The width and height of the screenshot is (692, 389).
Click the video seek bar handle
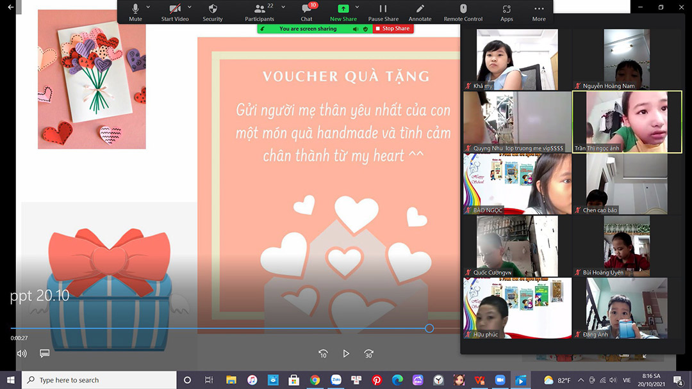[x=429, y=328]
